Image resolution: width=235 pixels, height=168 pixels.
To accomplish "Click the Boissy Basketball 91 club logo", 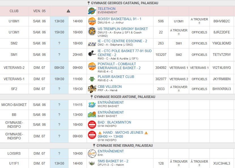I will point(92,21).
